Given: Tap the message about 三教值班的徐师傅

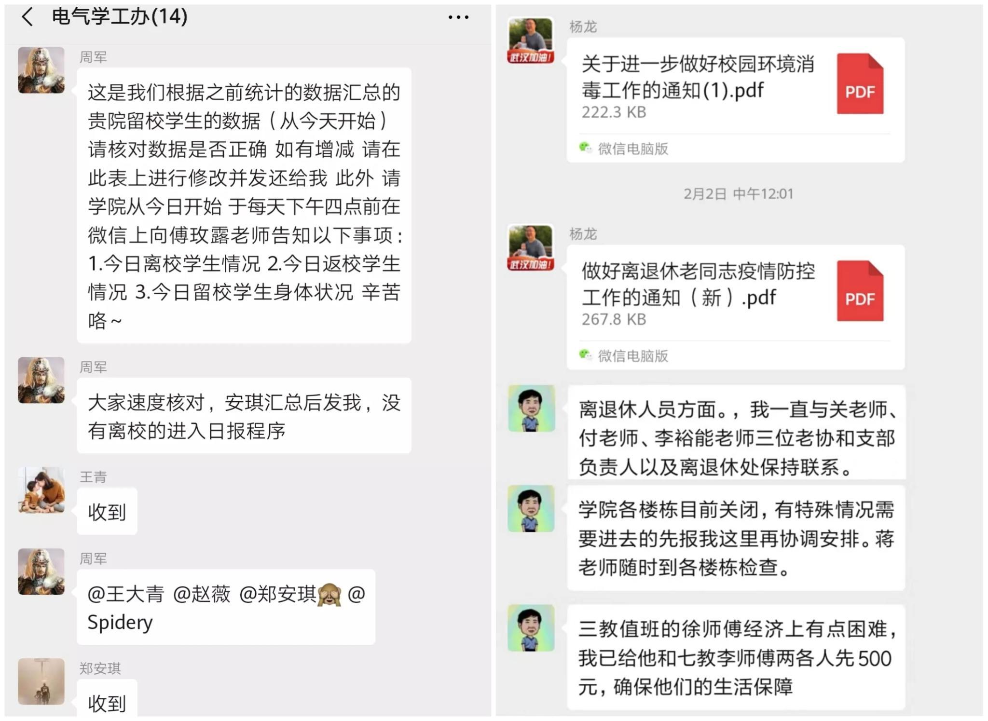Looking at the screenshot, I should tap(736, 657).
